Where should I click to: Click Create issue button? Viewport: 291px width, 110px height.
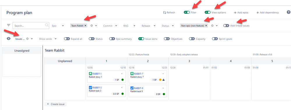(55, 104)
